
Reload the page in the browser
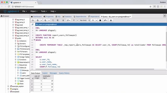click(9, 6)
